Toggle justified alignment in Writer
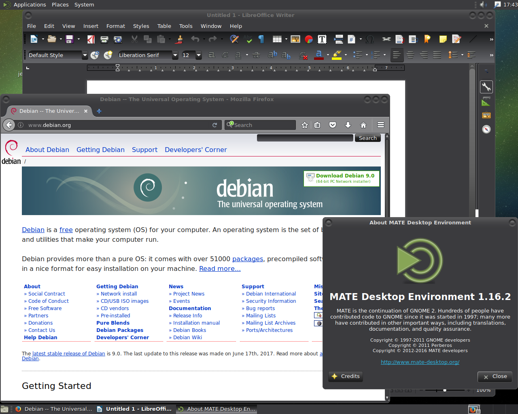 (x=437, y=55)
